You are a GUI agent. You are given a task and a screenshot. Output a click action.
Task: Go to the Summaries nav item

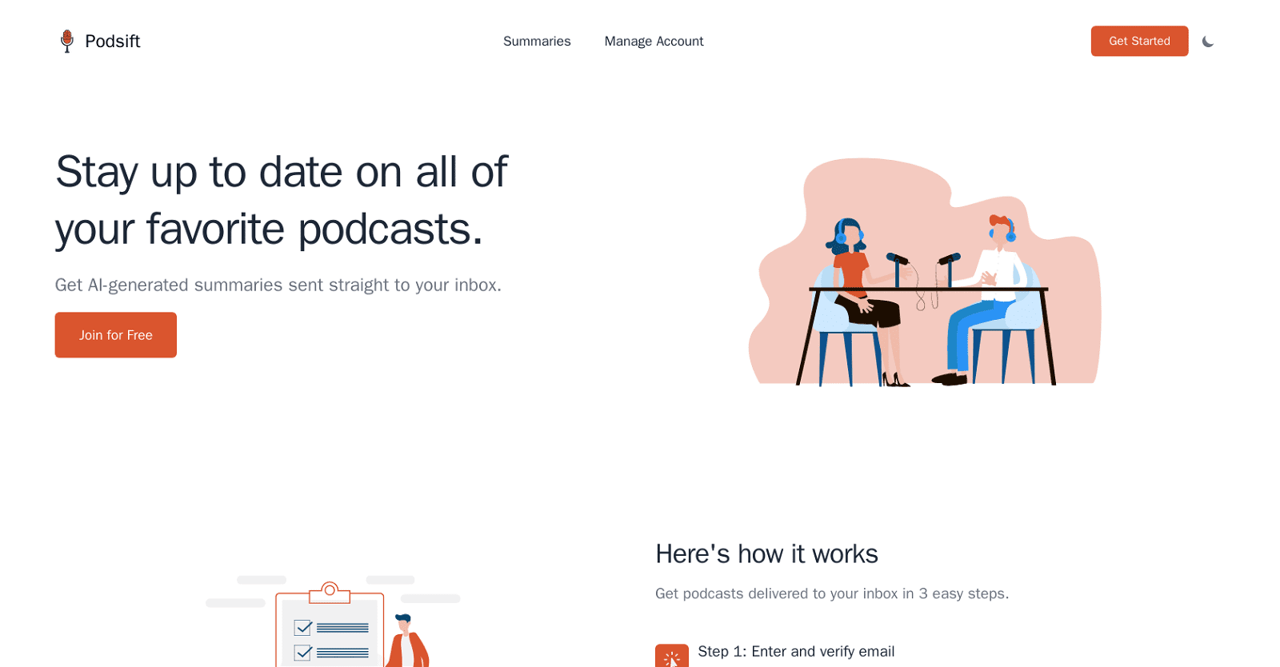(537, 41)
